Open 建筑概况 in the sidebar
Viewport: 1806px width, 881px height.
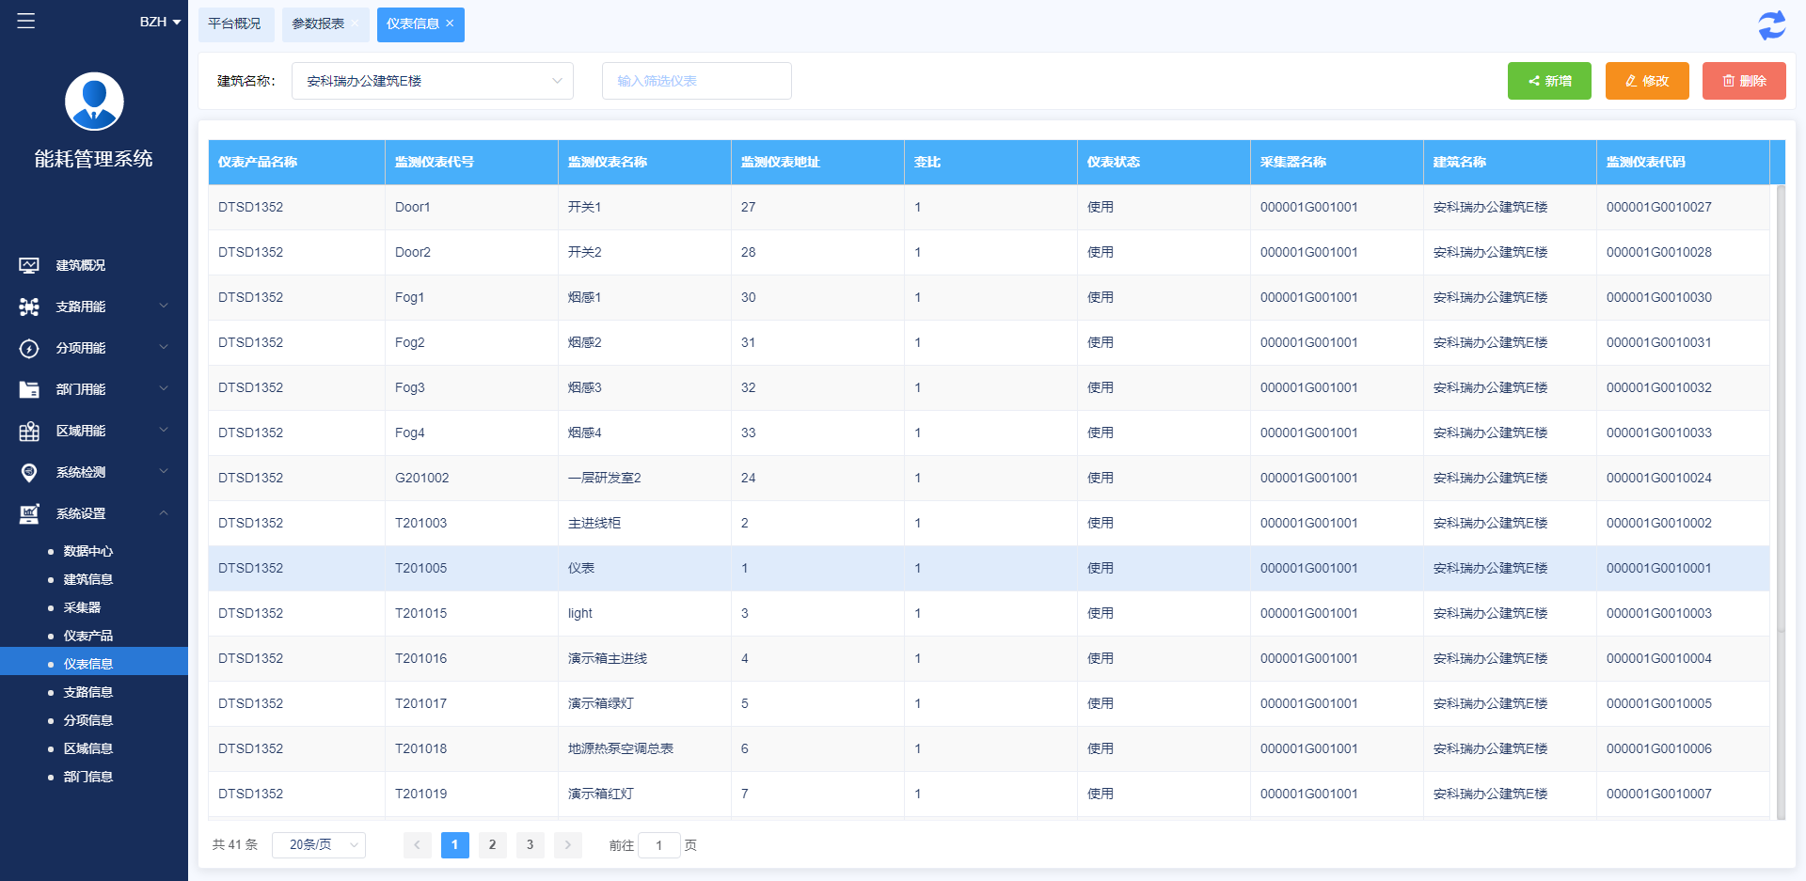(81, 265)
